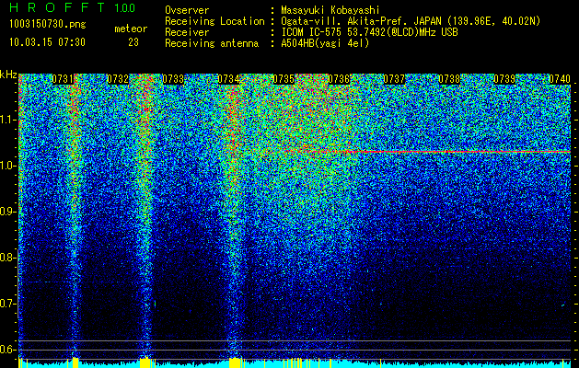579x368 pixels.
Task: Click the 0.7 frequency axis label
Action: [x=8, y=304]
